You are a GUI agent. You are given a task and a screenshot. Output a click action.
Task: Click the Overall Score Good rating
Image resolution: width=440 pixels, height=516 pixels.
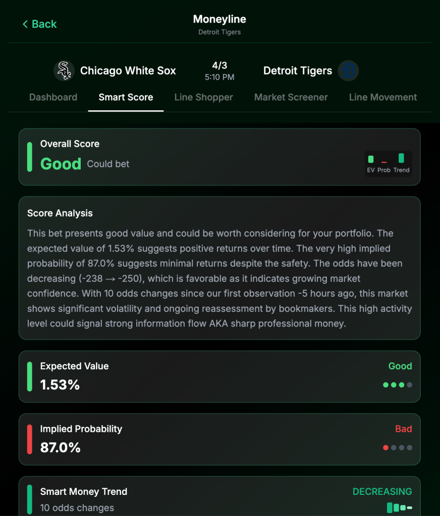[x=61, y=164]
